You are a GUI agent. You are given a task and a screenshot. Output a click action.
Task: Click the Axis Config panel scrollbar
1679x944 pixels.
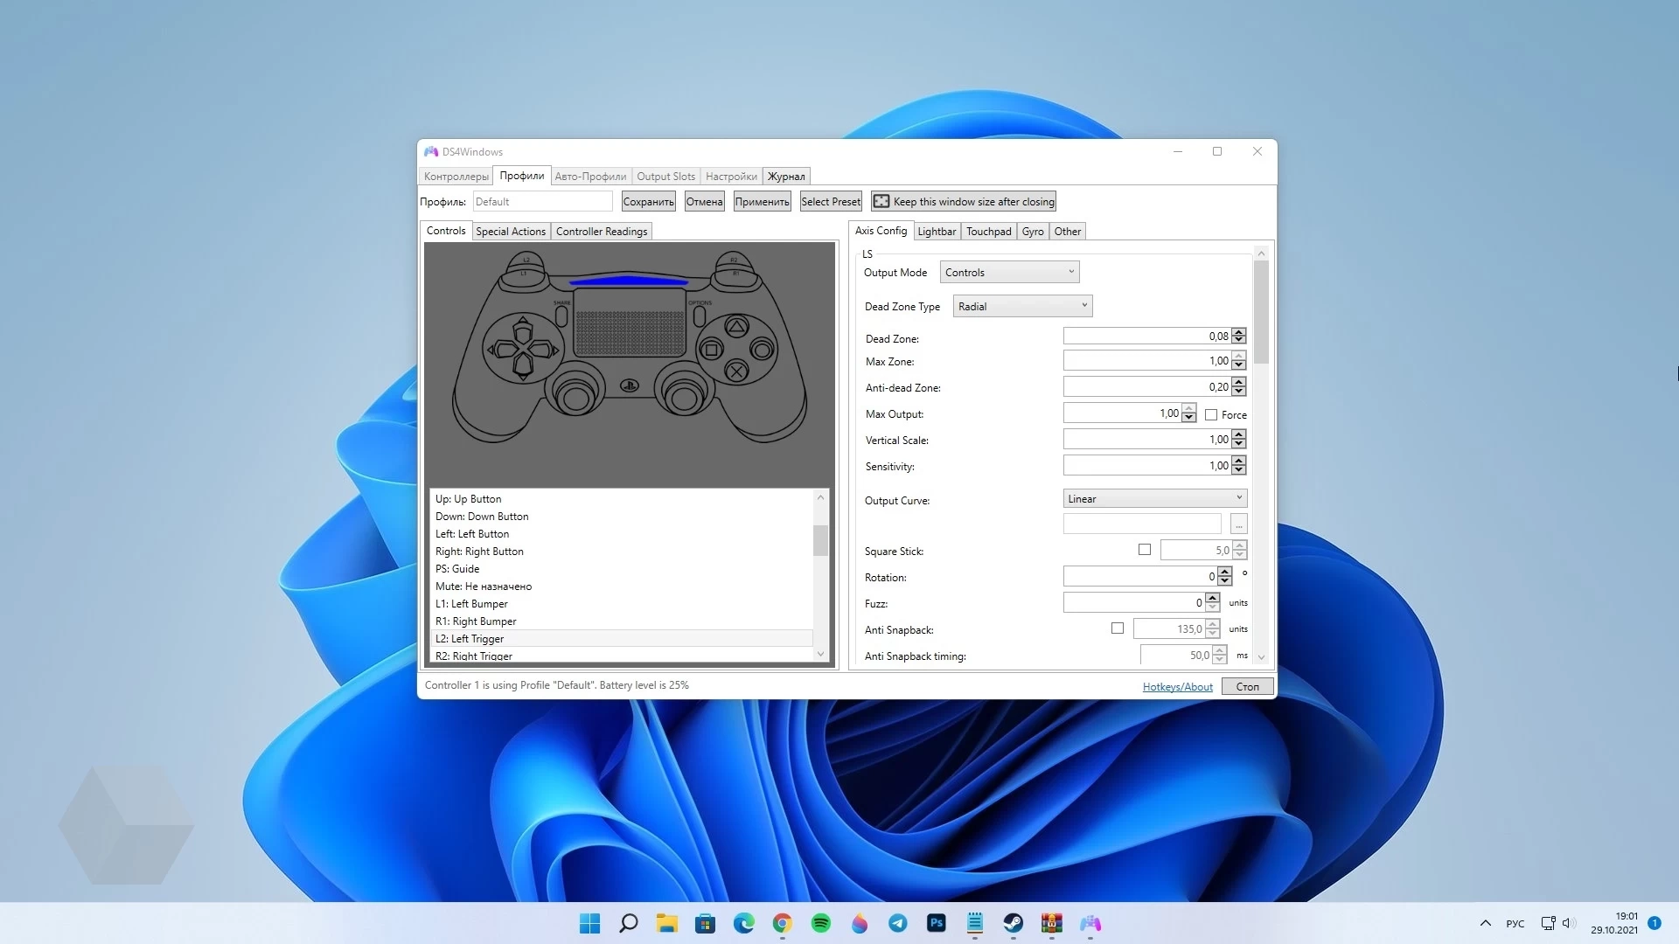[1261, 312]
